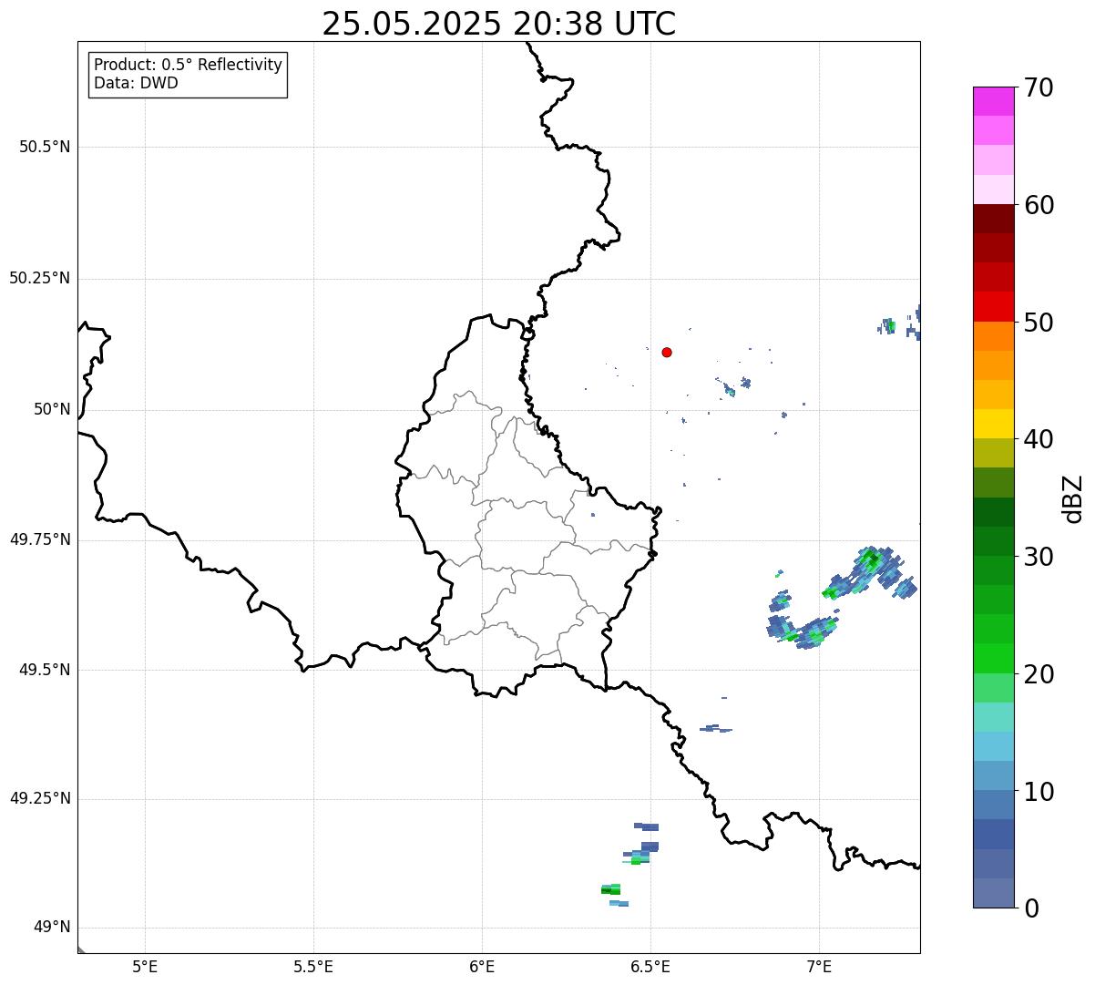Click the grey-blue bottom colorbar swatch
Image resolution: width=1095 pixels, height=985 pixels.
[x=993, y=893]
